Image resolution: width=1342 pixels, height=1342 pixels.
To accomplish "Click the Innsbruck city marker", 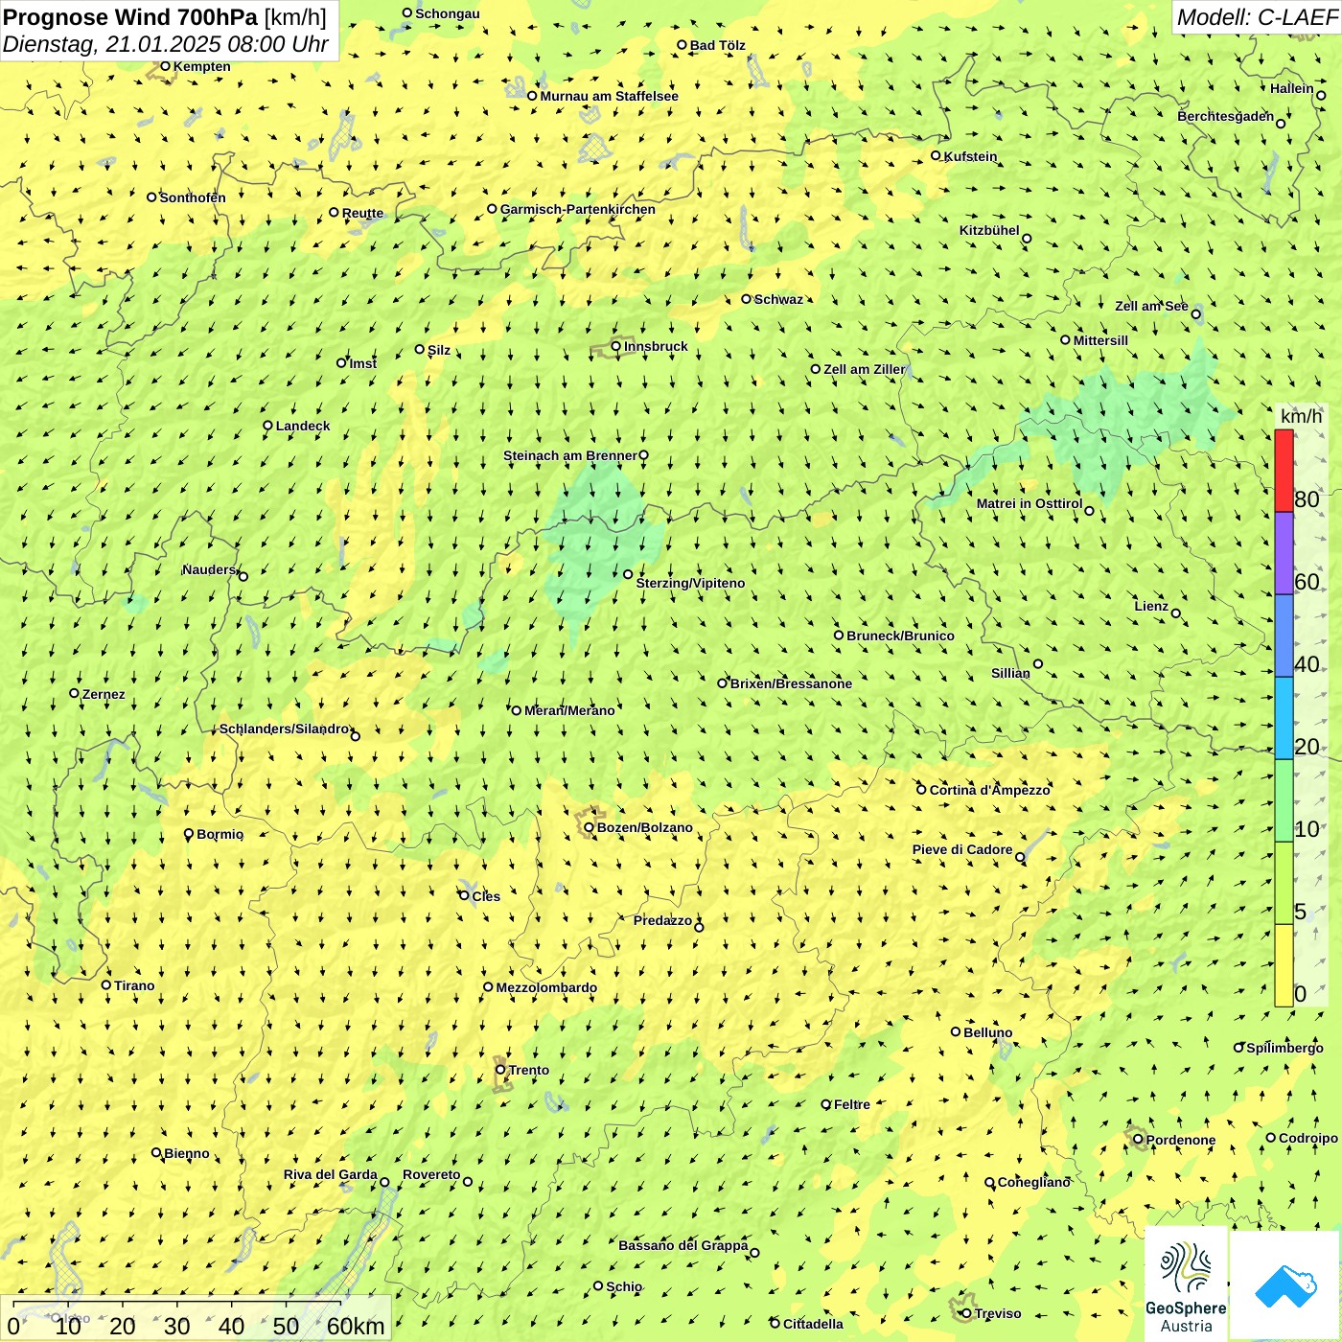I will pos(616,347).
